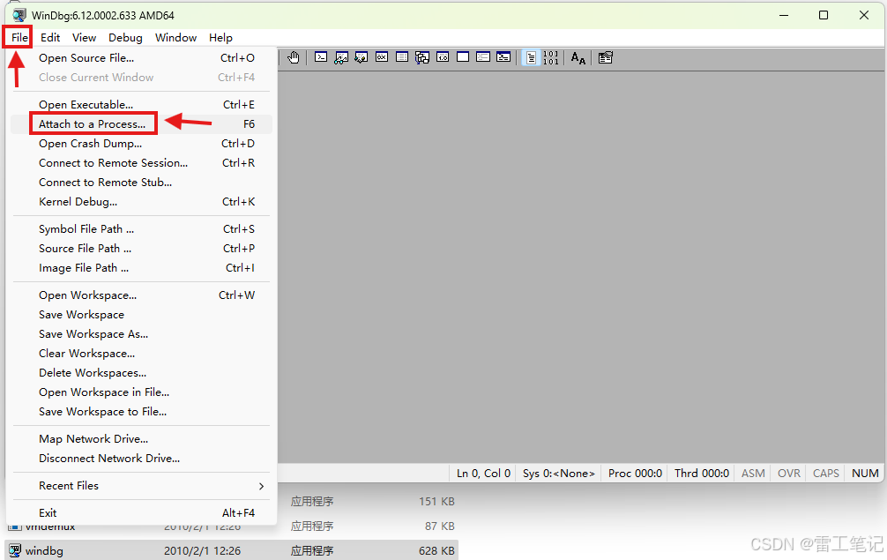Maximize the WinDbg window
Viewport: 887px width, 560px height.
coord(824,15)
